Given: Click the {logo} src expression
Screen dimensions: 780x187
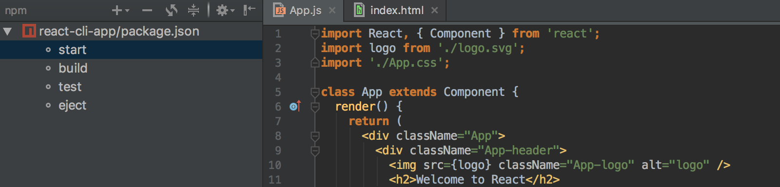Looking at the screenshot, I should pyautogui.click(x=471, y=165).
